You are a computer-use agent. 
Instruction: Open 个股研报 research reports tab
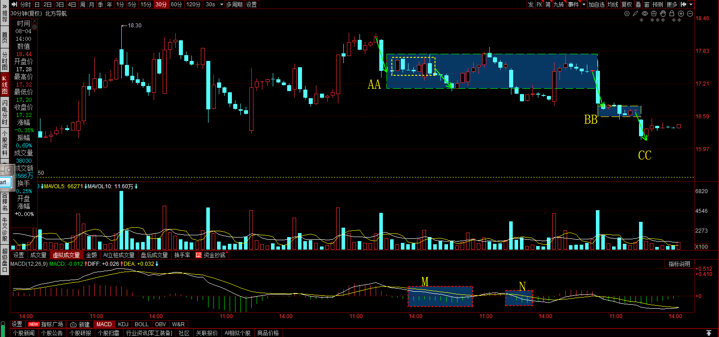[x=80, y=333]
